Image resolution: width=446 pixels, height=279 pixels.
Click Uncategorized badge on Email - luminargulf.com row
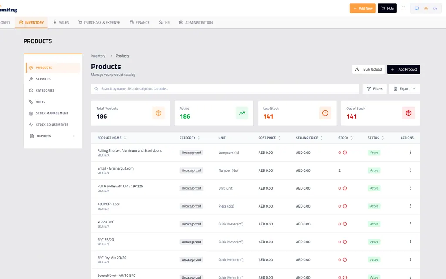click(192, 170)
